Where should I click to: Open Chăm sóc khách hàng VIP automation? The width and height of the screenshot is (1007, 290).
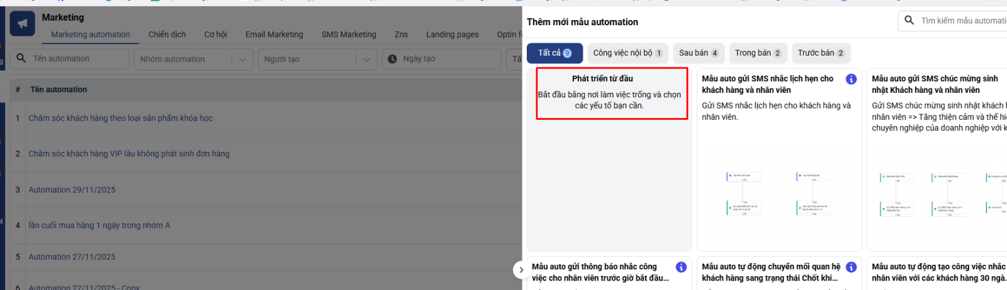coord(129,154)
